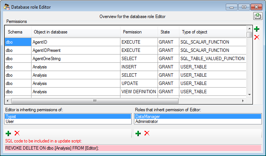Viewport: 266px width, 156px height.
Task: Click the save script icon at top right
Action: click(x=257, y=16)
